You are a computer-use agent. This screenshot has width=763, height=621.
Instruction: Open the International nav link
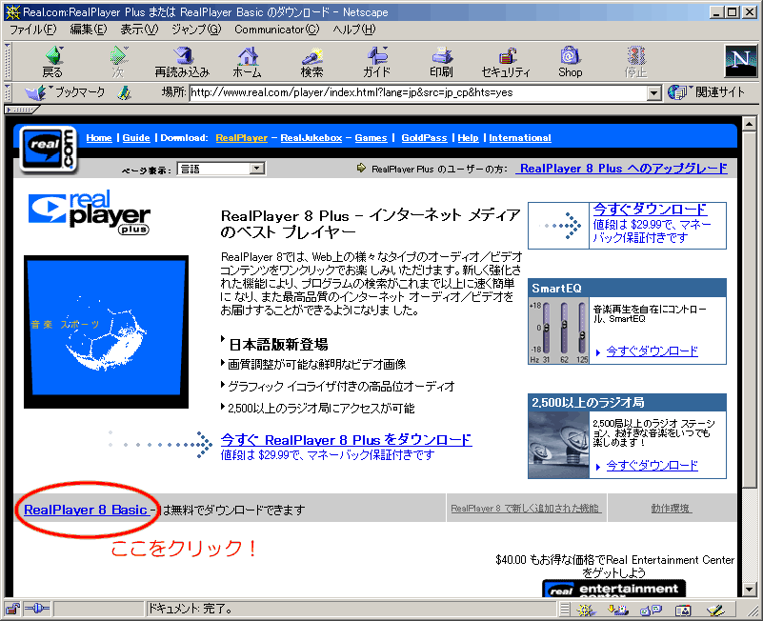click(x=520, y=138)
